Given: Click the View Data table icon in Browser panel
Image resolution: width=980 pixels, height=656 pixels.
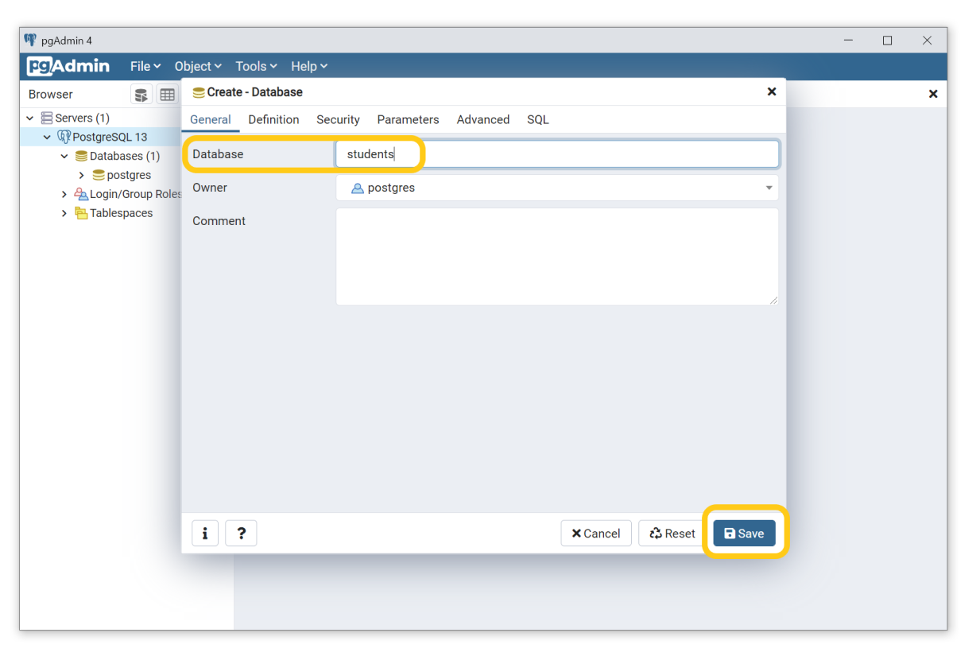Looking at the screenshot, I should point(167,95).
